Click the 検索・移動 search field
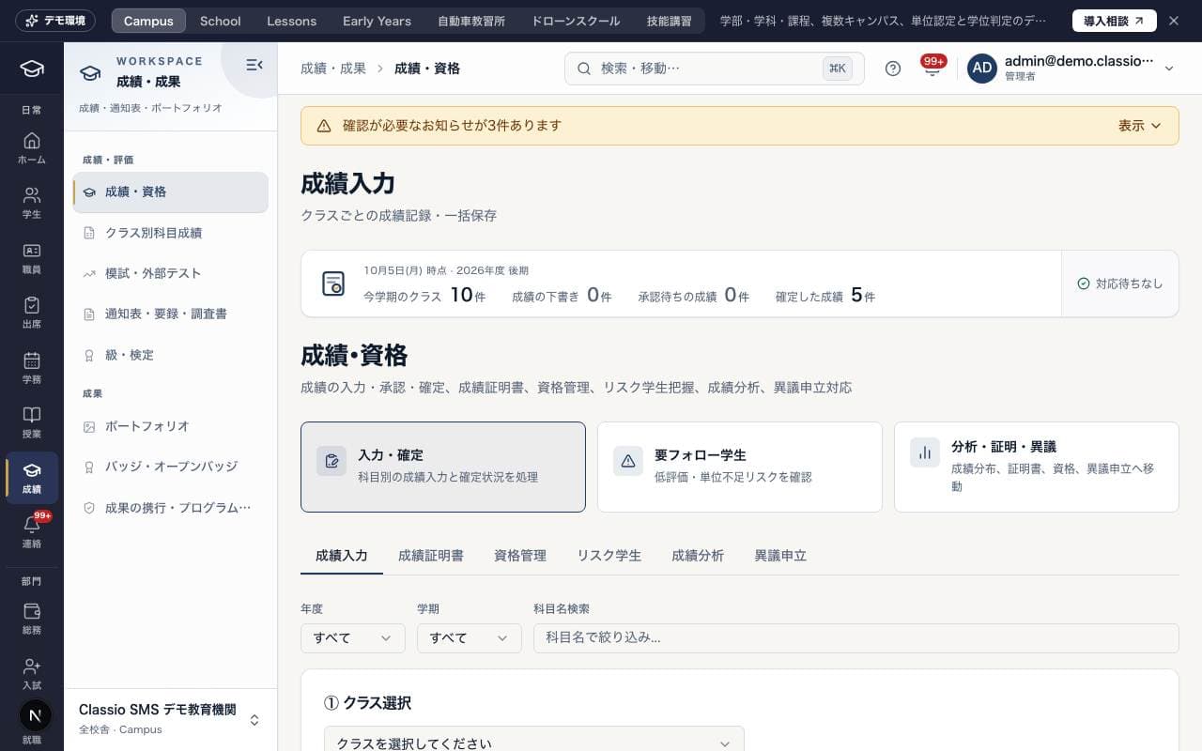1202x751 pixels. [715, 69]
